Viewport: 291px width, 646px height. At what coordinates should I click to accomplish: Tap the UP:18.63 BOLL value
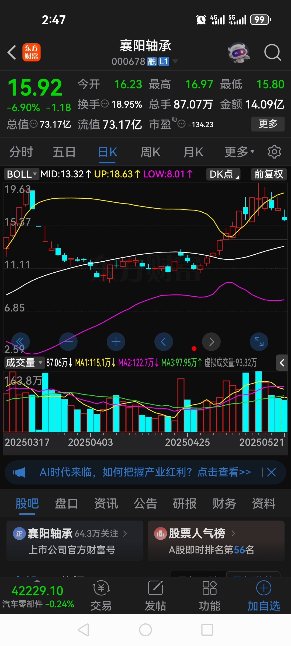coord(117,174)
